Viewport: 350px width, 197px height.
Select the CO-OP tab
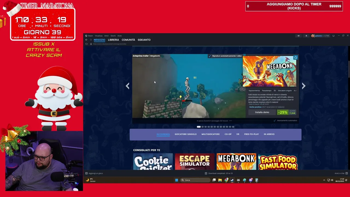coord(228,134)
